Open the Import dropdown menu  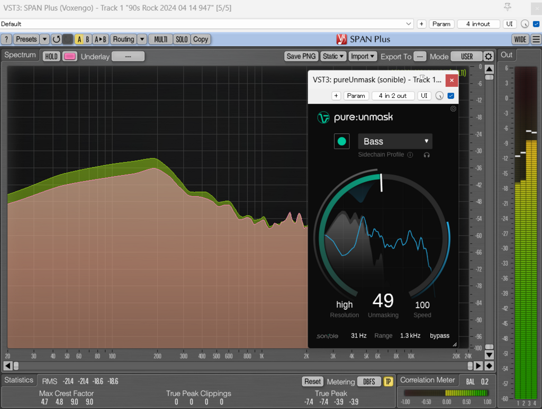tap(363, 56)
